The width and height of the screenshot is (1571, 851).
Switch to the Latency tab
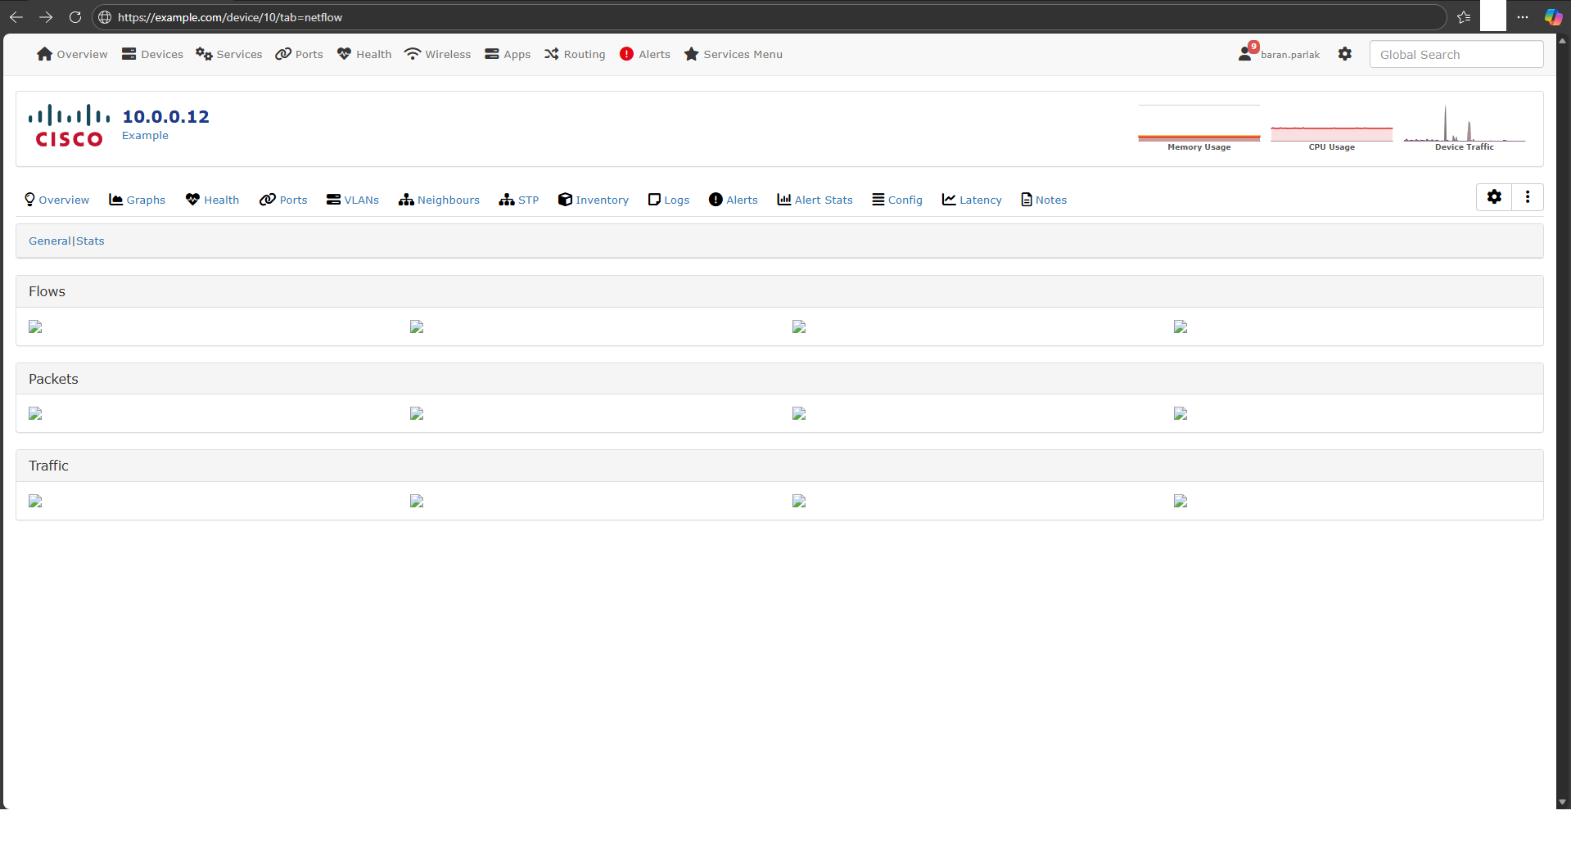point(972,200)
